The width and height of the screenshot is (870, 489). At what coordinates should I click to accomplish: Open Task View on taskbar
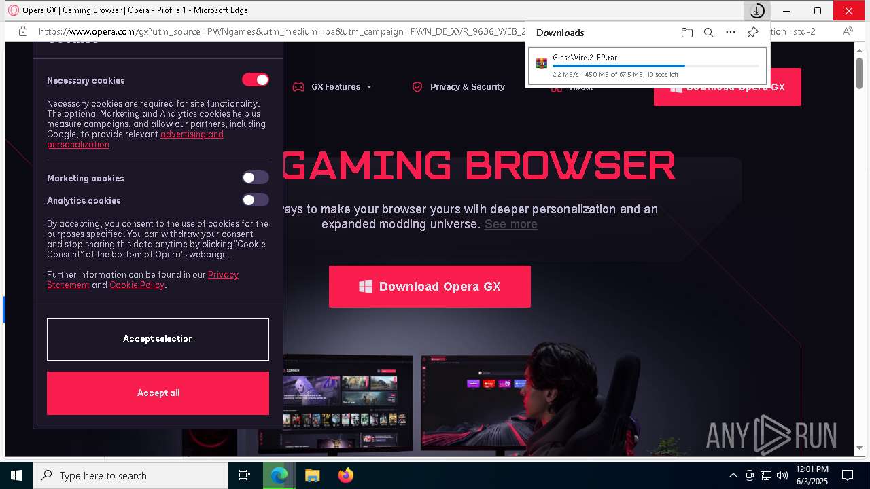245,475
